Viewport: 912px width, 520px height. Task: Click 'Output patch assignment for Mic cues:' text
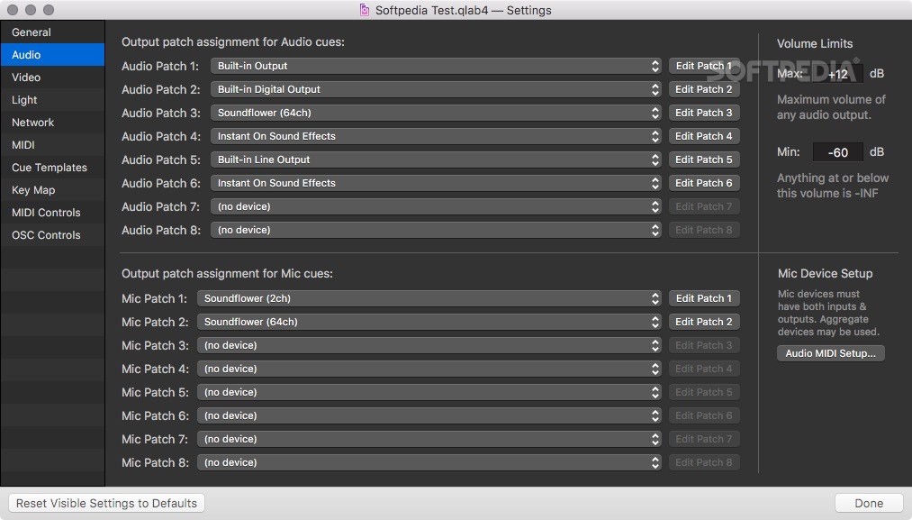(227, 273)
